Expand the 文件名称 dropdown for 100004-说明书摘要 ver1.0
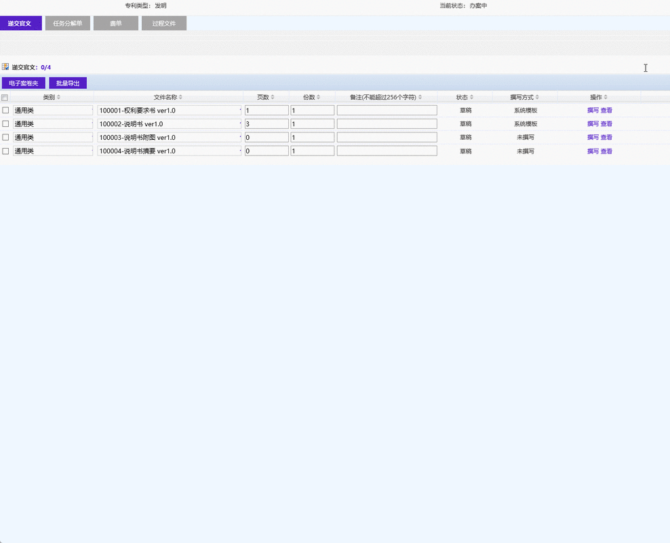Image resolution: width=670 pixels, height=543 pixels. pyautogui.click(x=240, y=151)
